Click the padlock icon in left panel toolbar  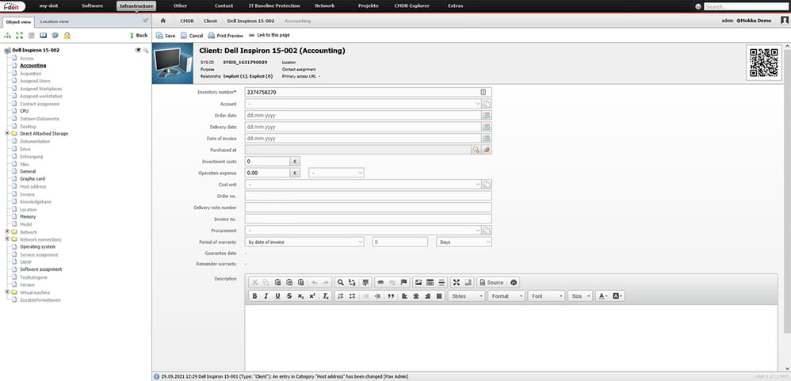click(67, 36)
